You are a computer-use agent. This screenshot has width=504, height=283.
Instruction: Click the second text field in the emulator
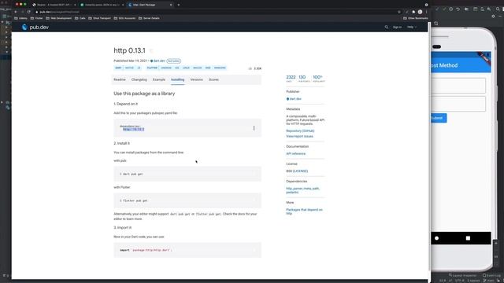click(458, 104)
